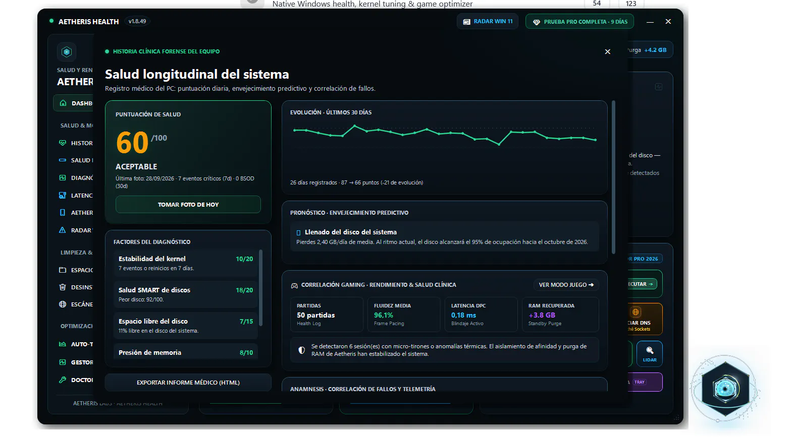Click the shield icon in the micro-tirones notice
The height and width of the screenshot is (438, 794).
point(301,350)
